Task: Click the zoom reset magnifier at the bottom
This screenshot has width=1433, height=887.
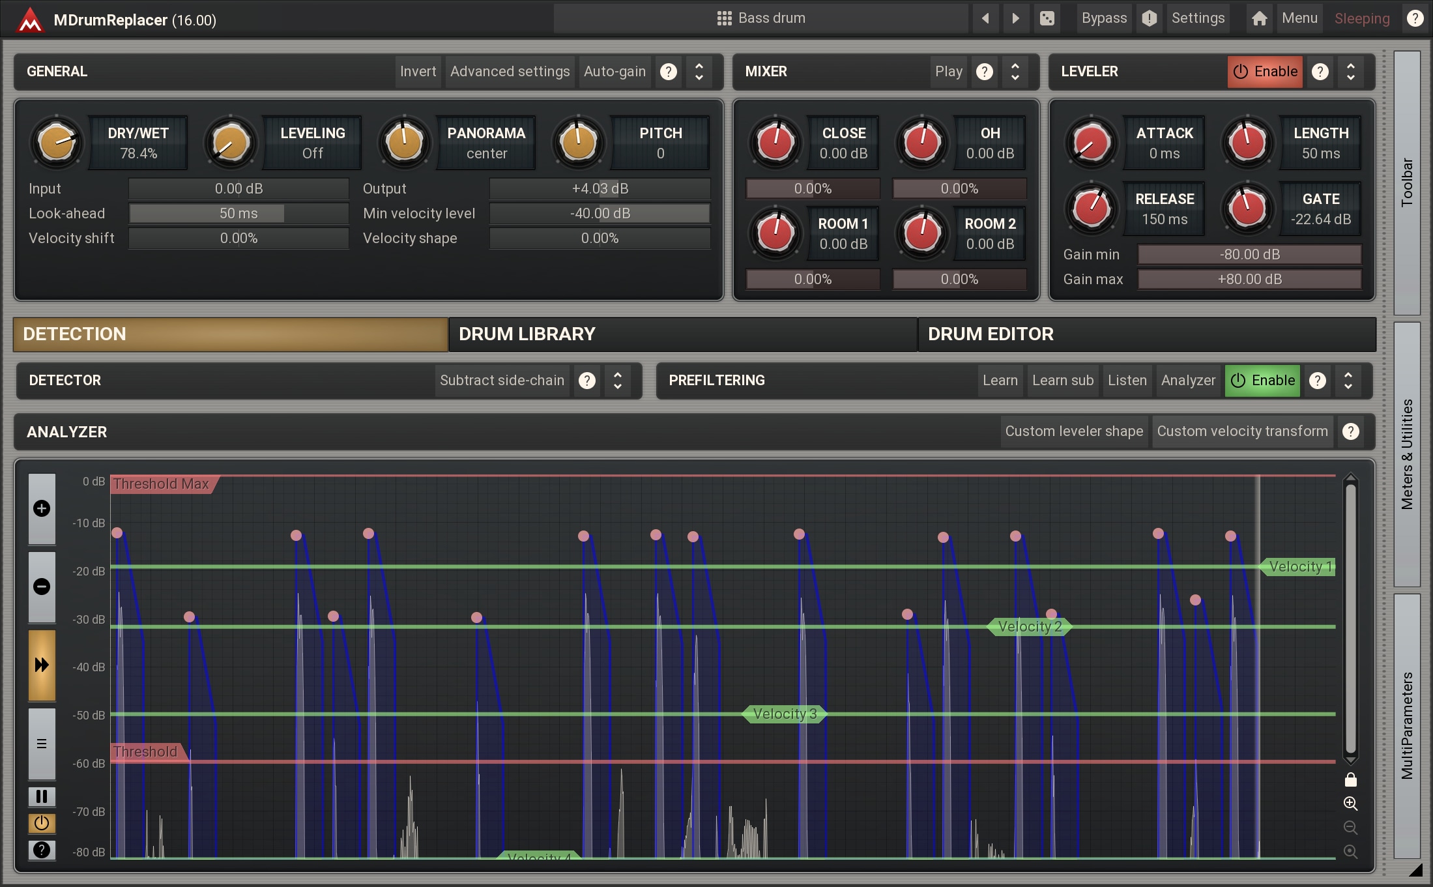Action: [x=1351, y=852]
